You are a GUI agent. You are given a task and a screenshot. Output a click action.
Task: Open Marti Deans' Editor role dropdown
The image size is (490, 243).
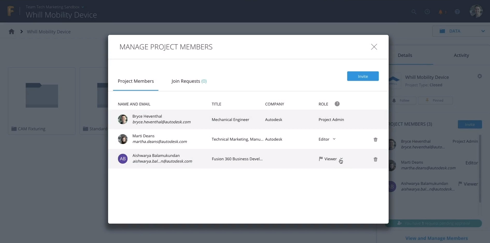[327, 139]
